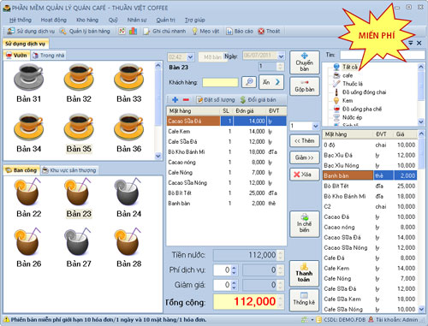
Task: Open the Kho hàng menu
Action: click(x=87, y=20)
